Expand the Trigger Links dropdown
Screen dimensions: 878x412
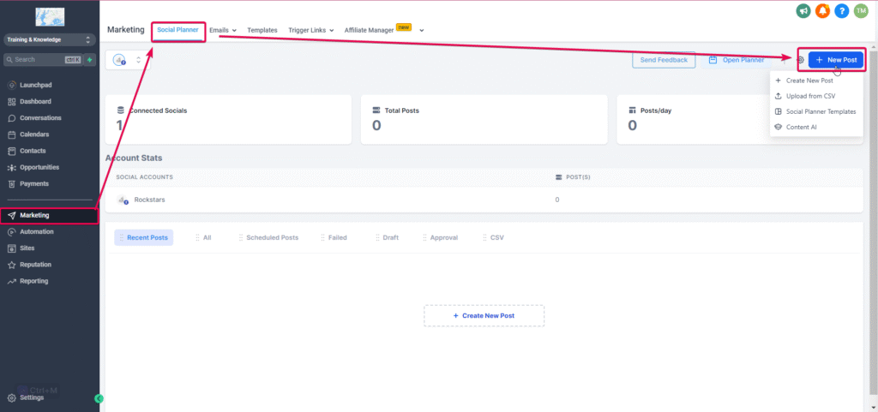point(310,30)
